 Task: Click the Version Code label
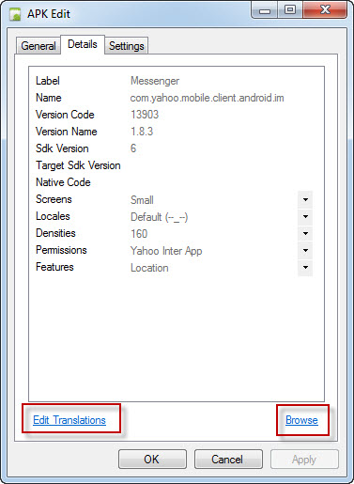pyautogui.click(x=65, y=115)
